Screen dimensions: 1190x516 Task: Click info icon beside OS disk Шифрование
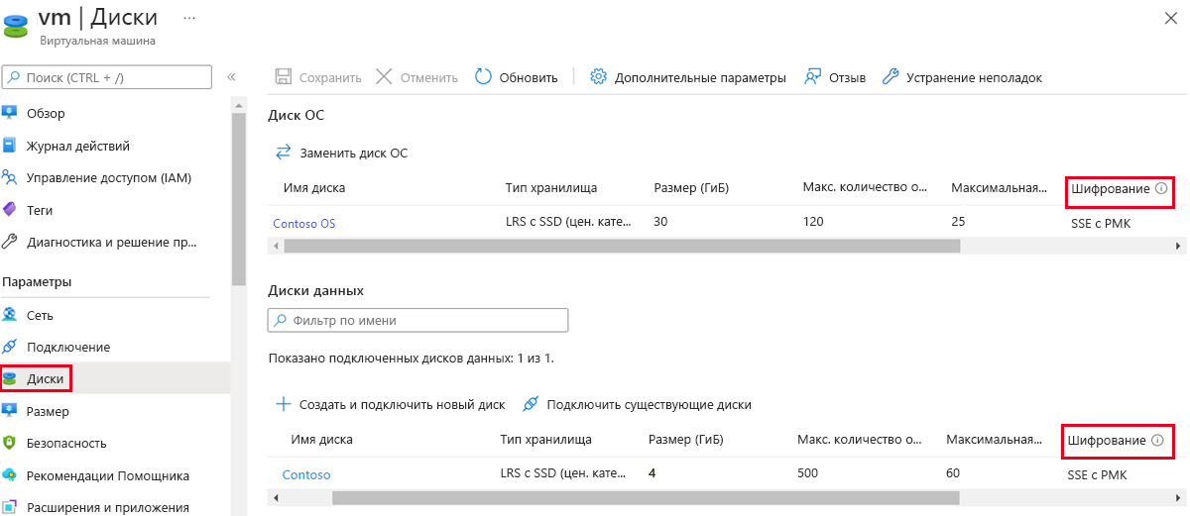(1161, 188)
